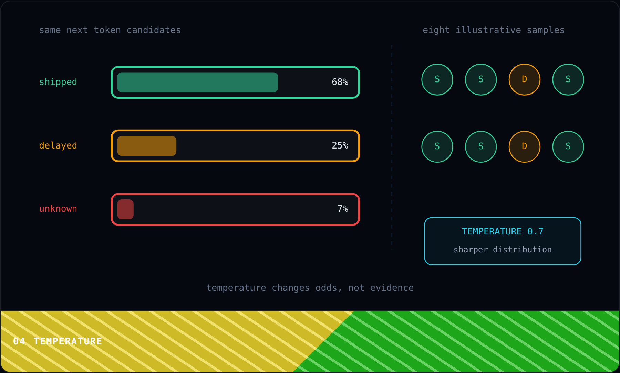Click the green shipped probability bar fill
Image resolution: width=620 pixels, height=373 pixels.
coord(197,82)
